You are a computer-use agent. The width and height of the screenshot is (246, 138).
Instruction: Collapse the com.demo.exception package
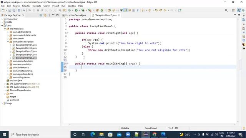(x=8, y=42)
